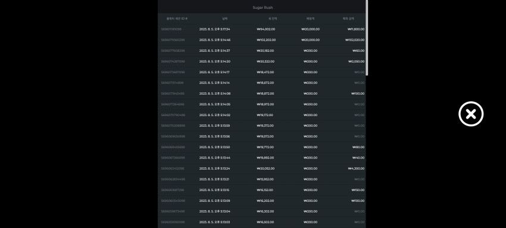
Task: Click the date column header
Action: coord(224,18)
